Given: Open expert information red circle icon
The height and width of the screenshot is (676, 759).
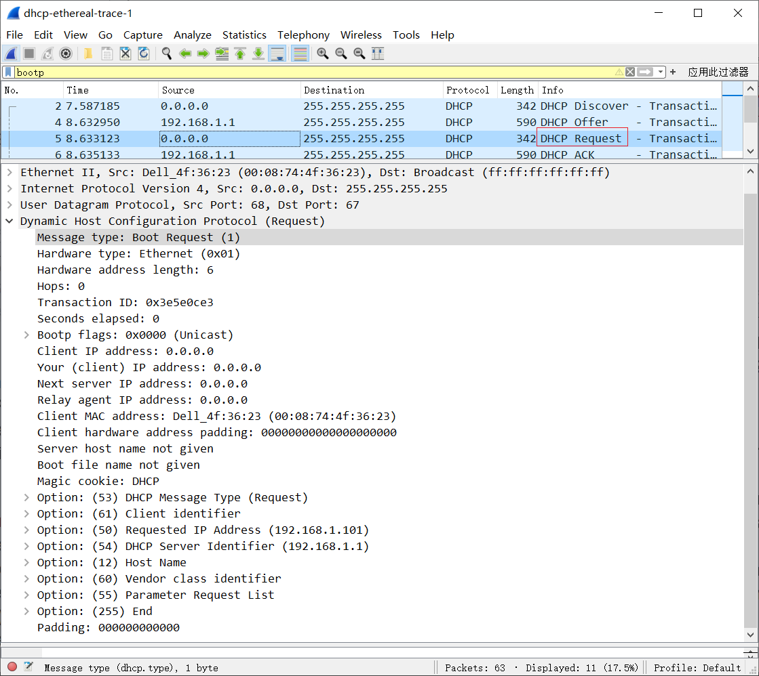Looking at the screenshot, I should click(x=12, y=667).
